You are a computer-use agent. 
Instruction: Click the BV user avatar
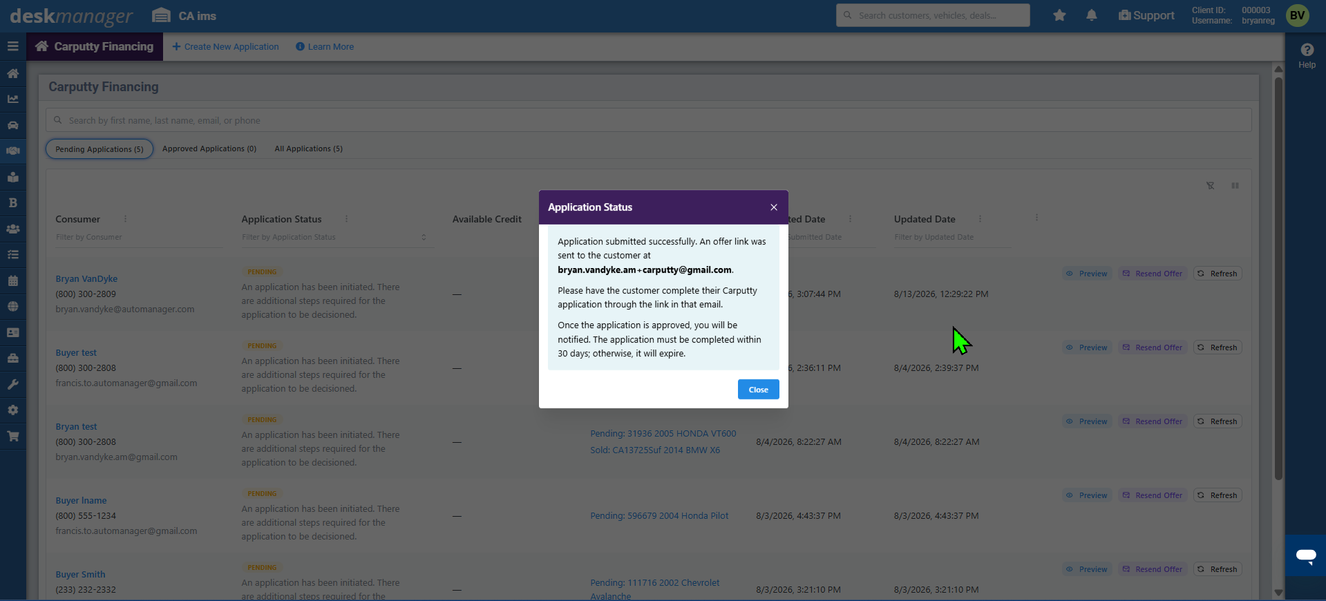1298,15
